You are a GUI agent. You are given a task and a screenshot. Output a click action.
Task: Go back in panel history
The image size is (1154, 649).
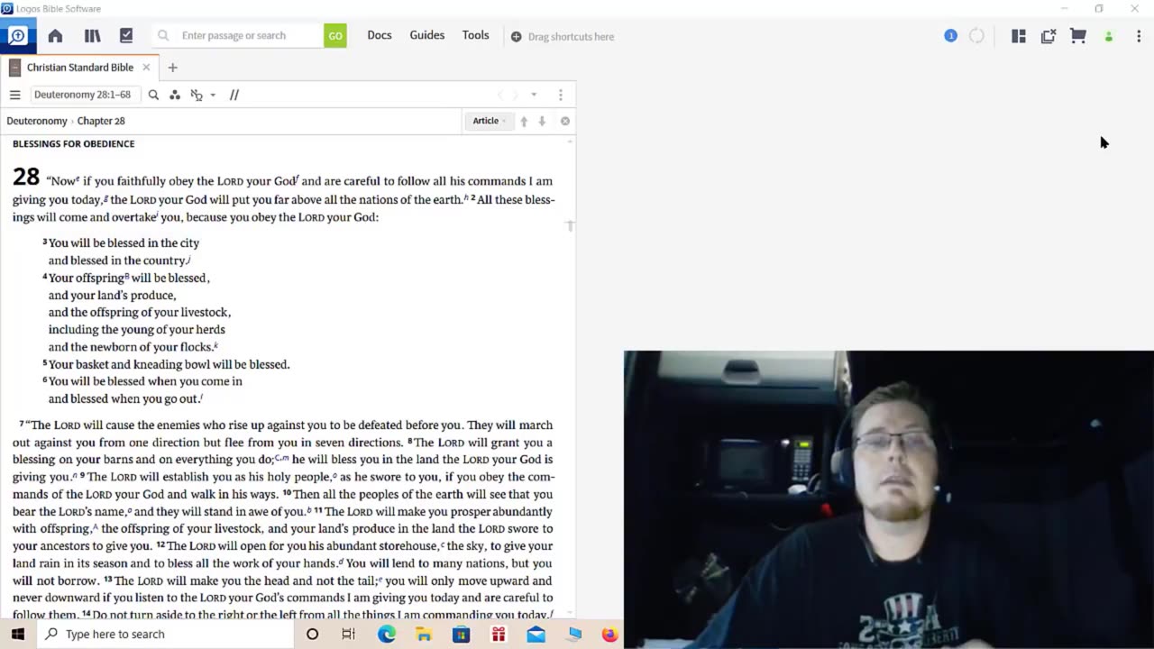pyautogui.click(x=500, y=95)
